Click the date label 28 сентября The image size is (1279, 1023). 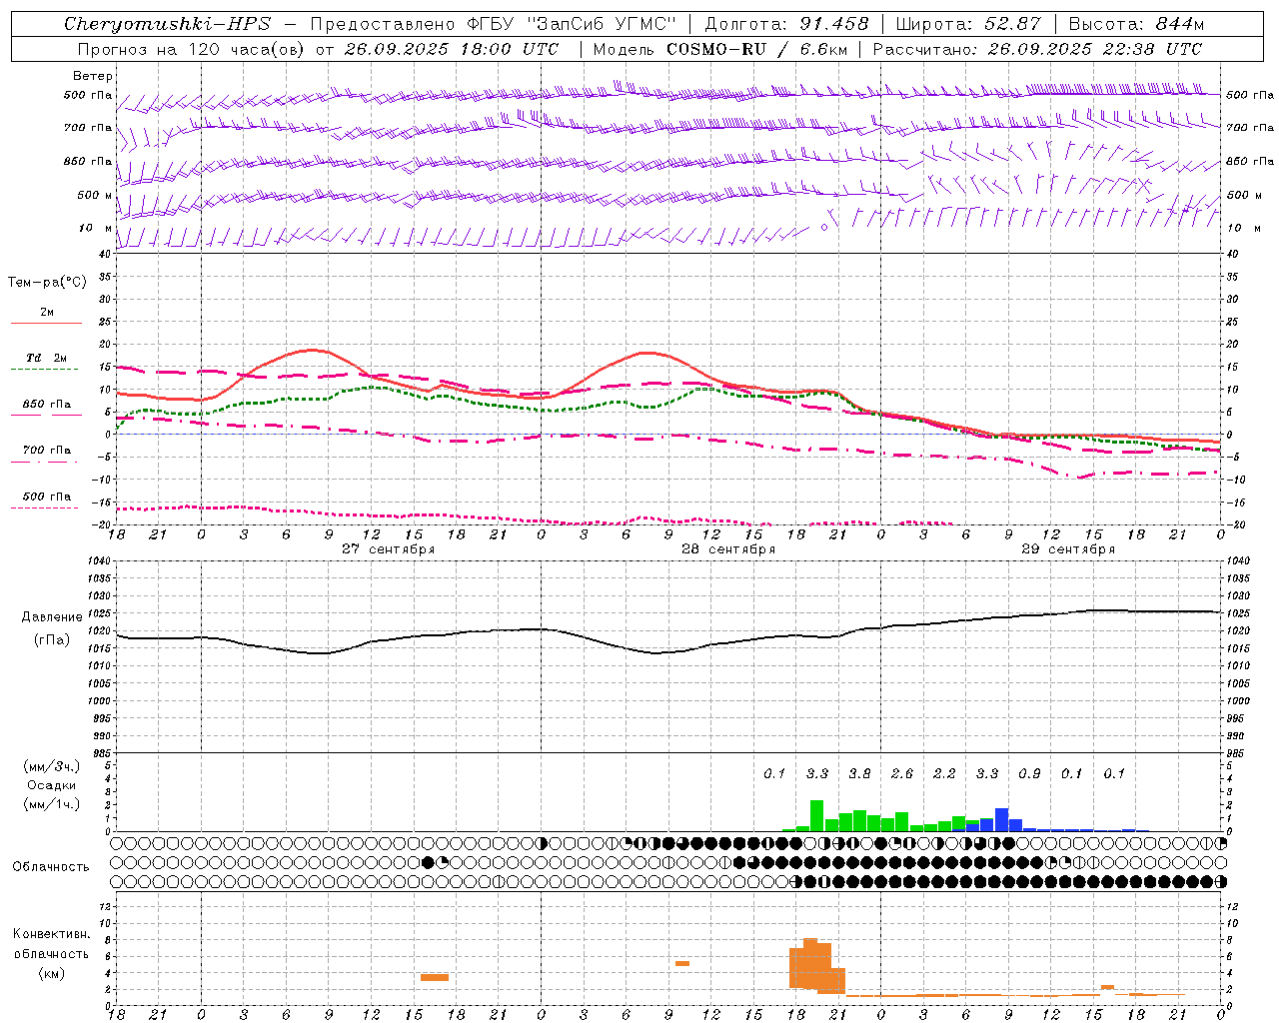click(x=728, y=549)
